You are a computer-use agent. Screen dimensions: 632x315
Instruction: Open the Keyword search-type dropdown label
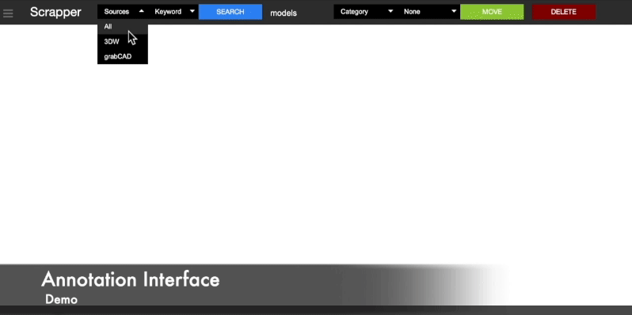(168, 12)
